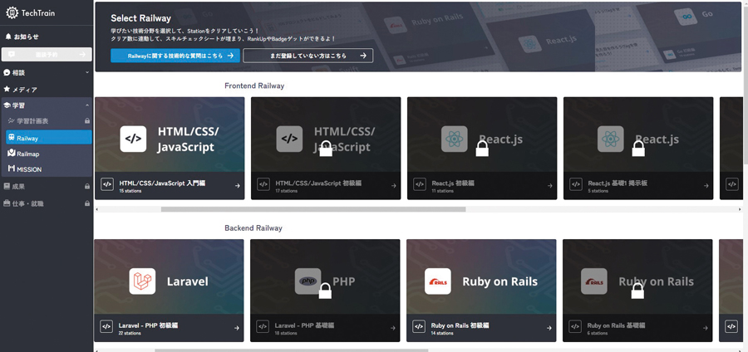The width and height of the screenshot is (748, 352).
Task: Click the map icon beside Railmap
Action: pos(12,153)
